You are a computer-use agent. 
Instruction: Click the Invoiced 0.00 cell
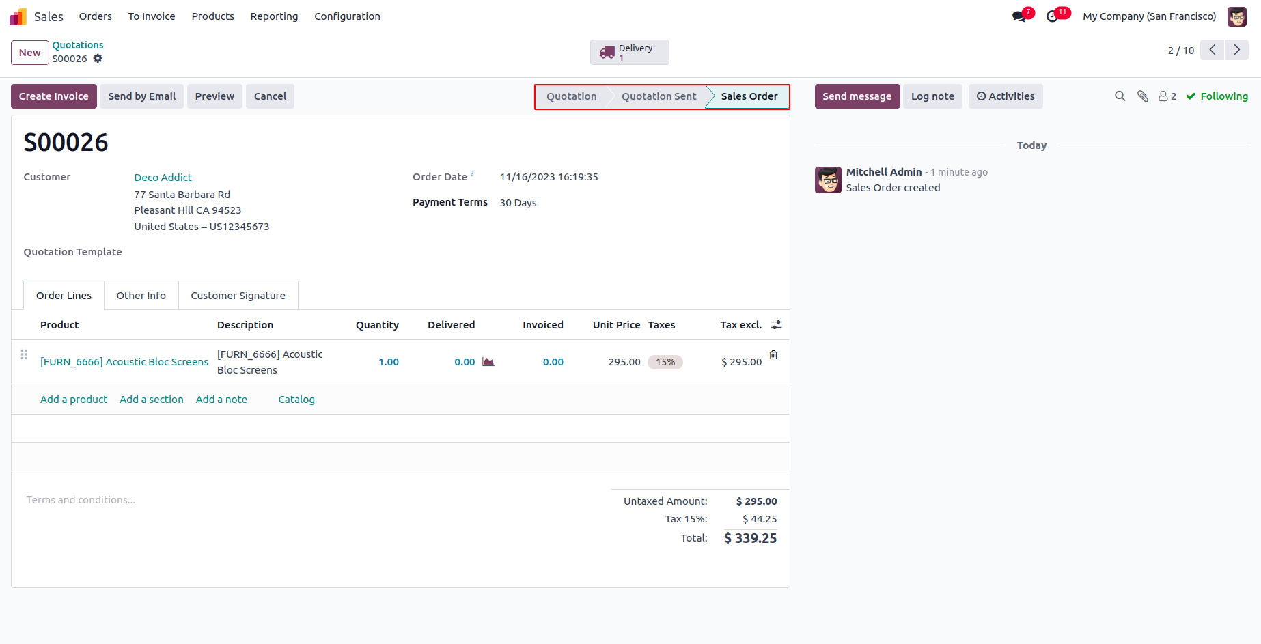[x=553, y=362]
